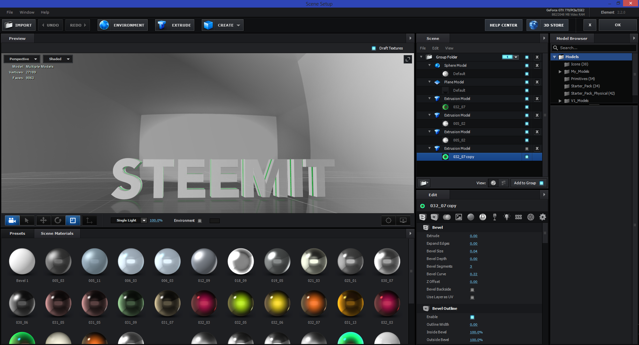Delete the Plane Model with its X button

[x=537, y=82]
